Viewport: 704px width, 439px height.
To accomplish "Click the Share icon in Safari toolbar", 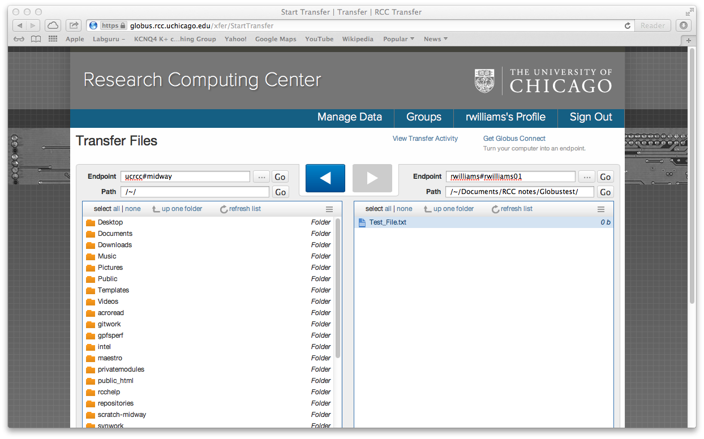I will [74, 25].
